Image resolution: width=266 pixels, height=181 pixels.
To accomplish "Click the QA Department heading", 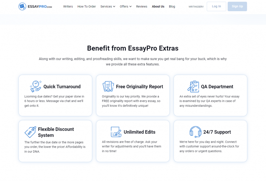I will (217, 86).
